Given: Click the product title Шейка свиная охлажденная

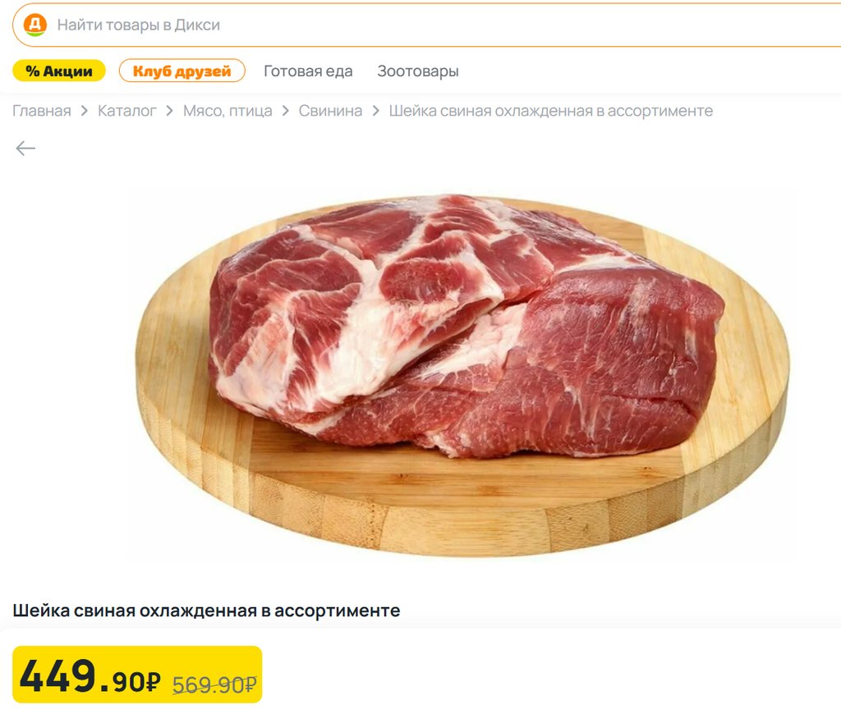Looking at the screenshot, I should tap(206, 611).
